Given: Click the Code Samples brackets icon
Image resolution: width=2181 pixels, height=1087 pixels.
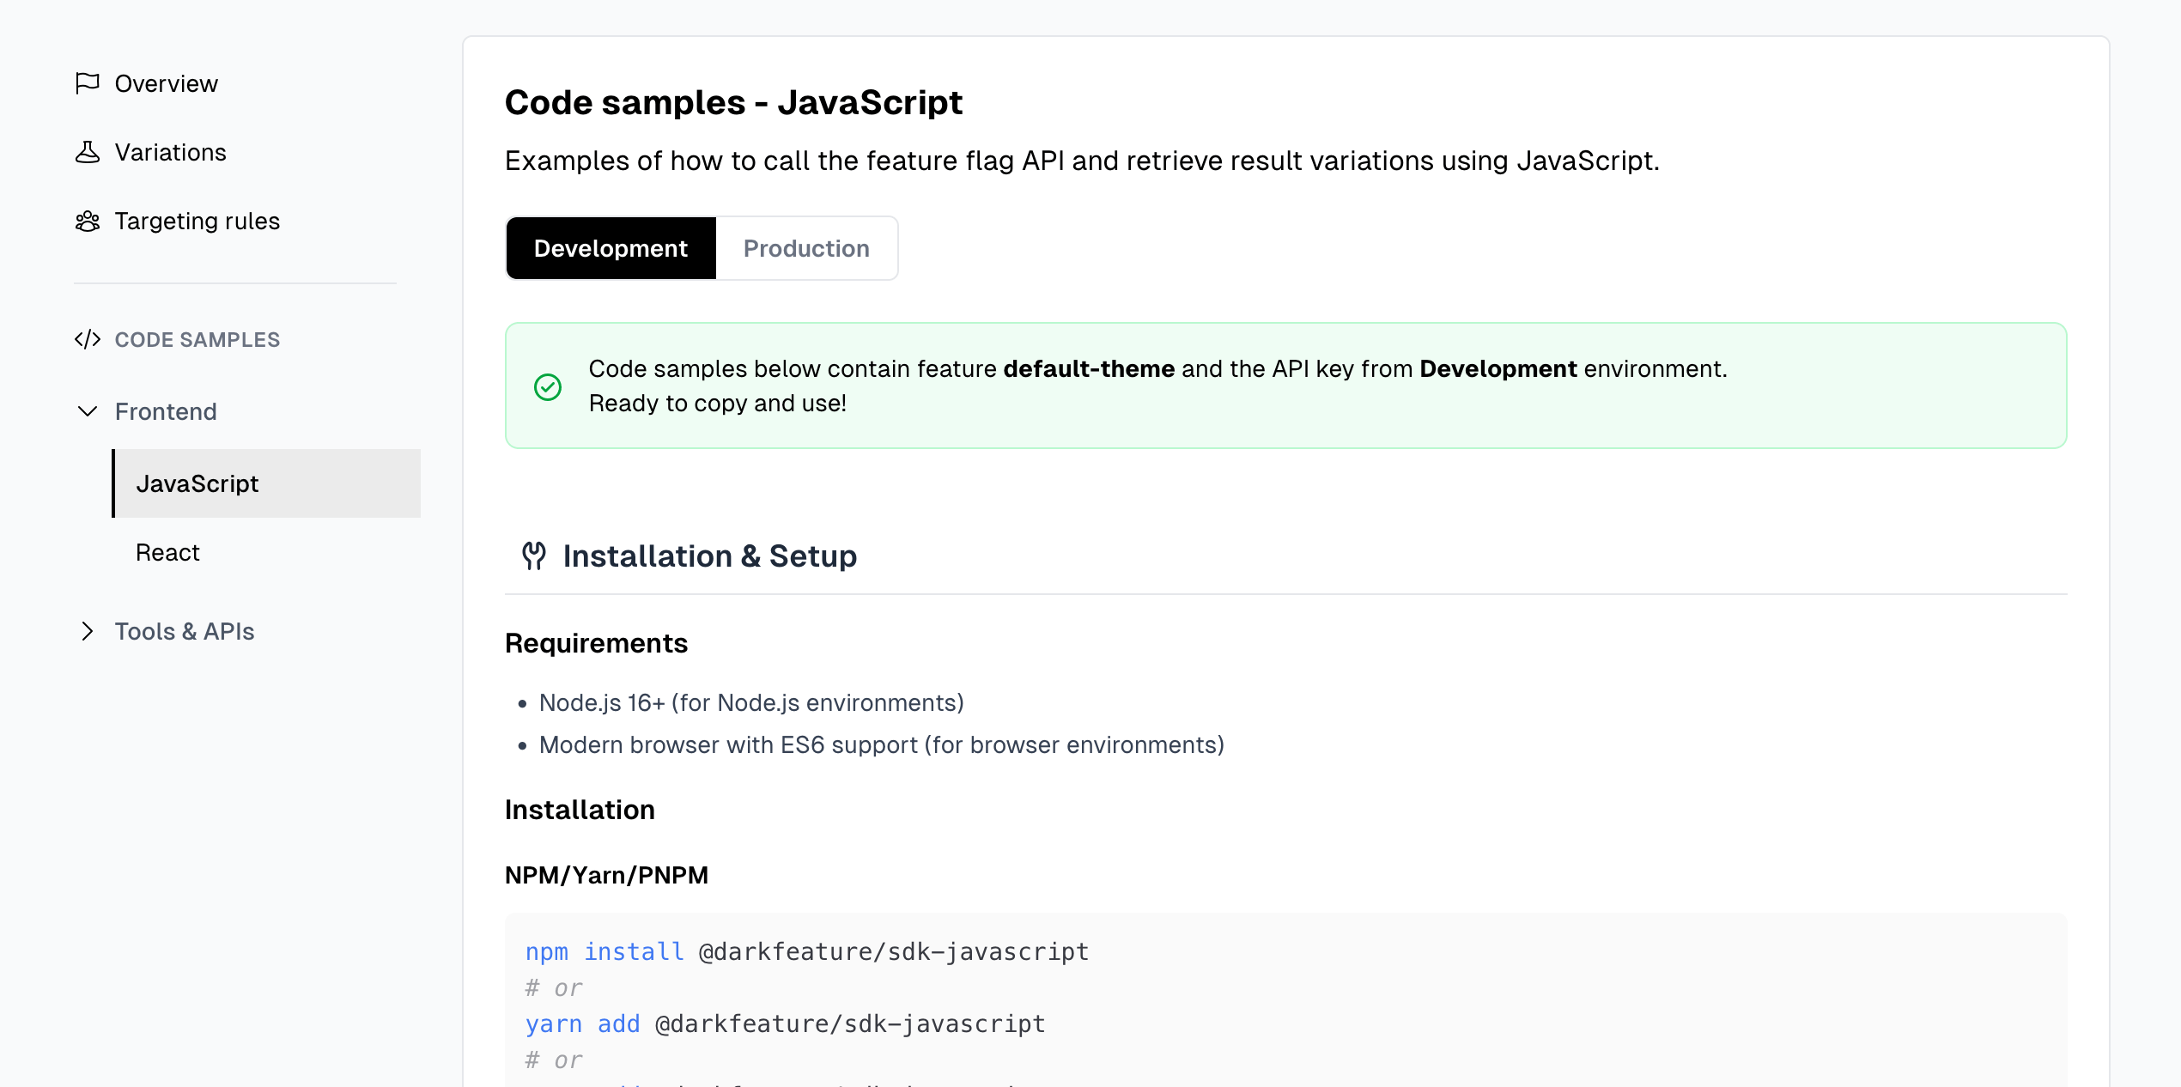Looking at the screenshot, I should pos(88,339).
